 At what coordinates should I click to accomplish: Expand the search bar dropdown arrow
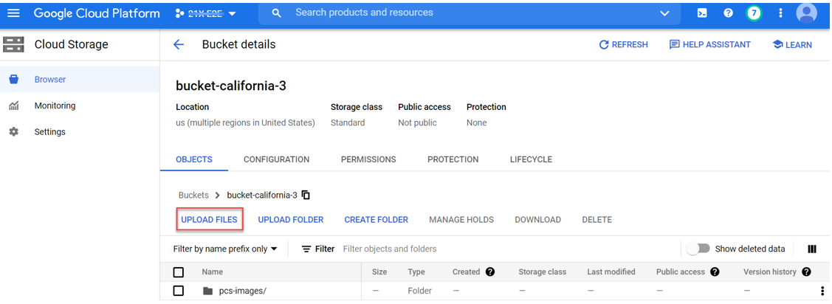click(x=664, y=13)
